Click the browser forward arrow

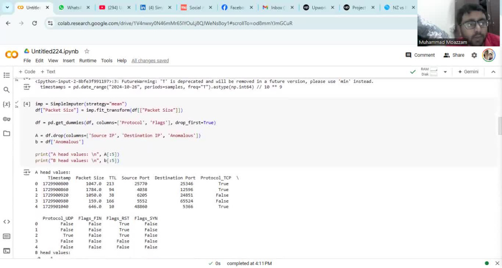tap(21, 23)
